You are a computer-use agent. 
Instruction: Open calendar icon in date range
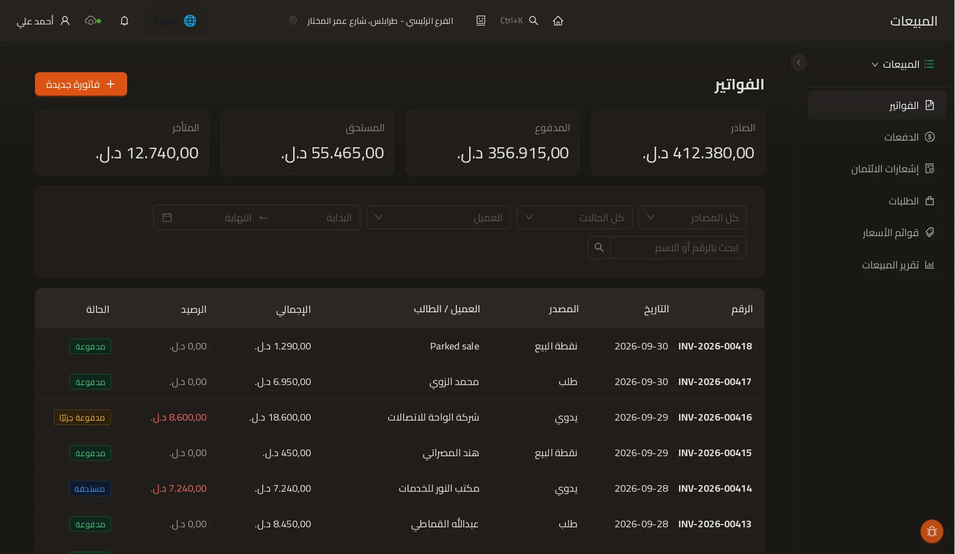click(x=167, y=217)
